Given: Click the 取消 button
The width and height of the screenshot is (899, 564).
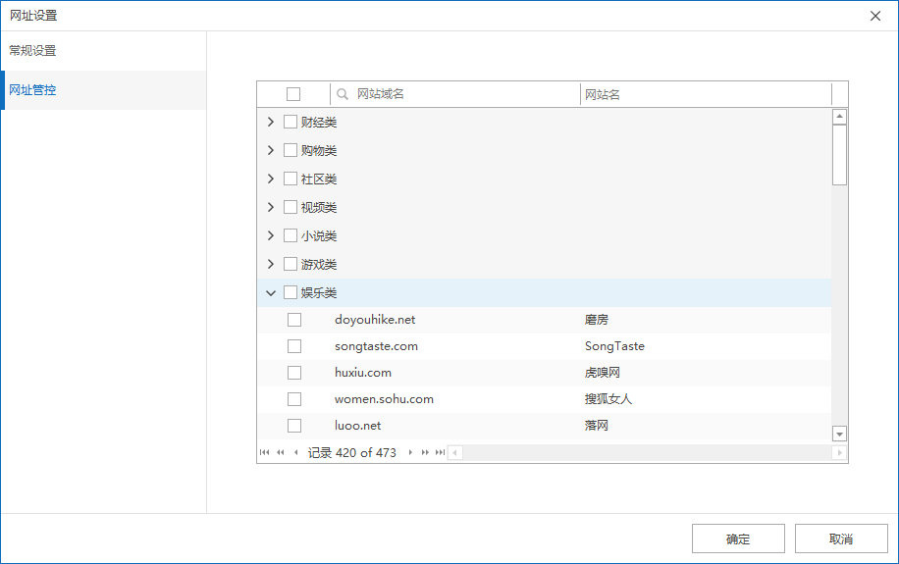Looking at the screenshot, I should 841,538.
